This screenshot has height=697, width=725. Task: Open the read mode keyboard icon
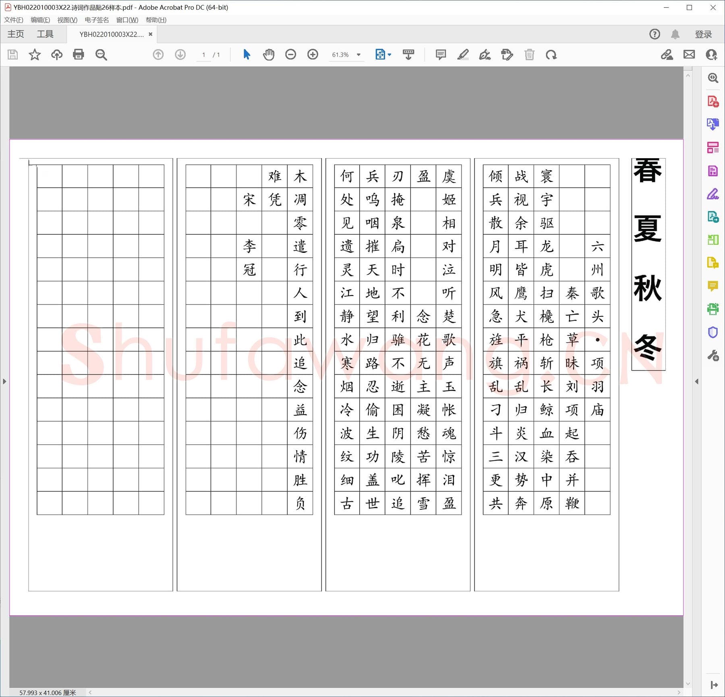point(408,54)
